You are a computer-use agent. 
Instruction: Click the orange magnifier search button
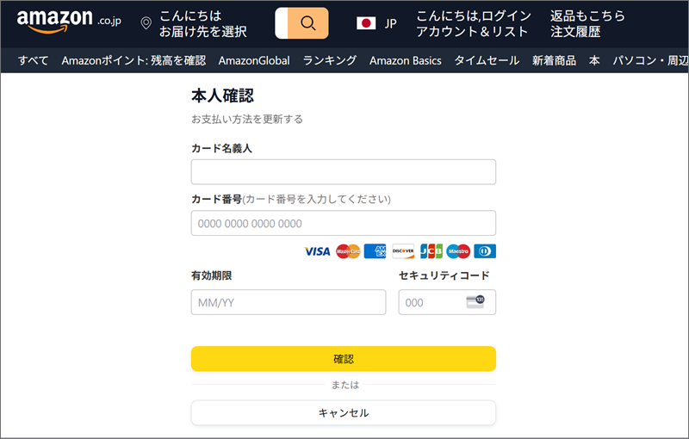pyautogui.click(x=307, y=23)
